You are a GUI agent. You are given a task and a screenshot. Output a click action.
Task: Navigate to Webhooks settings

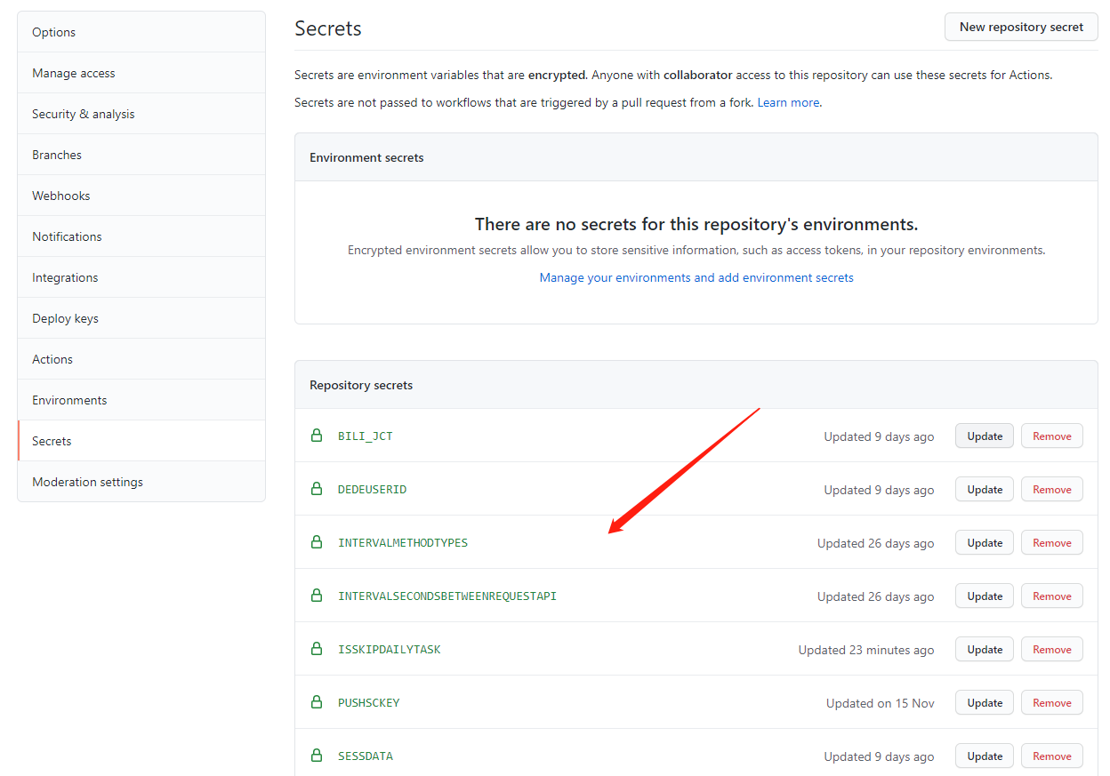click(x=61, y=196)
